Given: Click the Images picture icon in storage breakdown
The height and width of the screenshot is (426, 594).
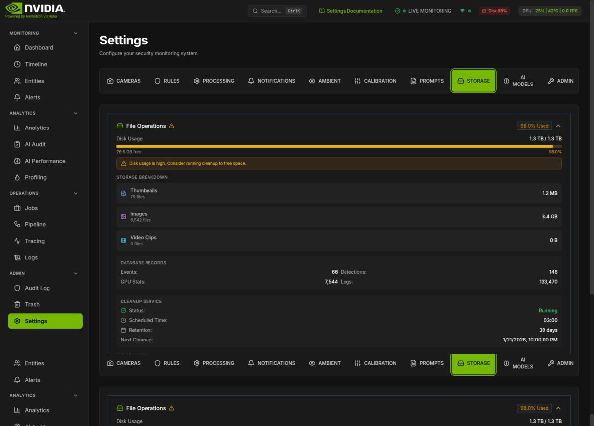Looking at the screenshot, I should pyautogui.click(x=123, y=217).
